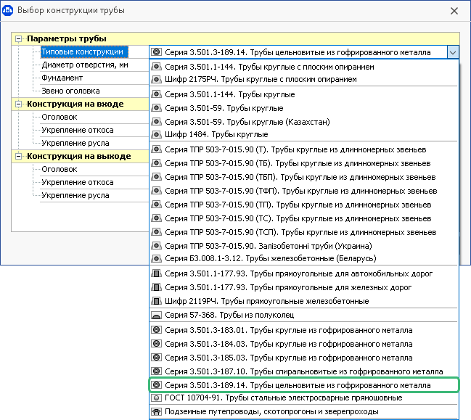Click icon beside Серия 3.501-59. Трубы круглые (Казахстан)
The width and height of the screenshot is (471, 420).
(x=156, y=122)
